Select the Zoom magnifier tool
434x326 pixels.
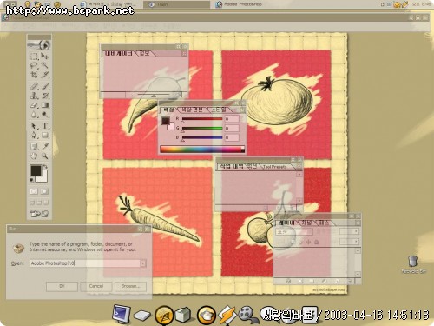(44, 156)
